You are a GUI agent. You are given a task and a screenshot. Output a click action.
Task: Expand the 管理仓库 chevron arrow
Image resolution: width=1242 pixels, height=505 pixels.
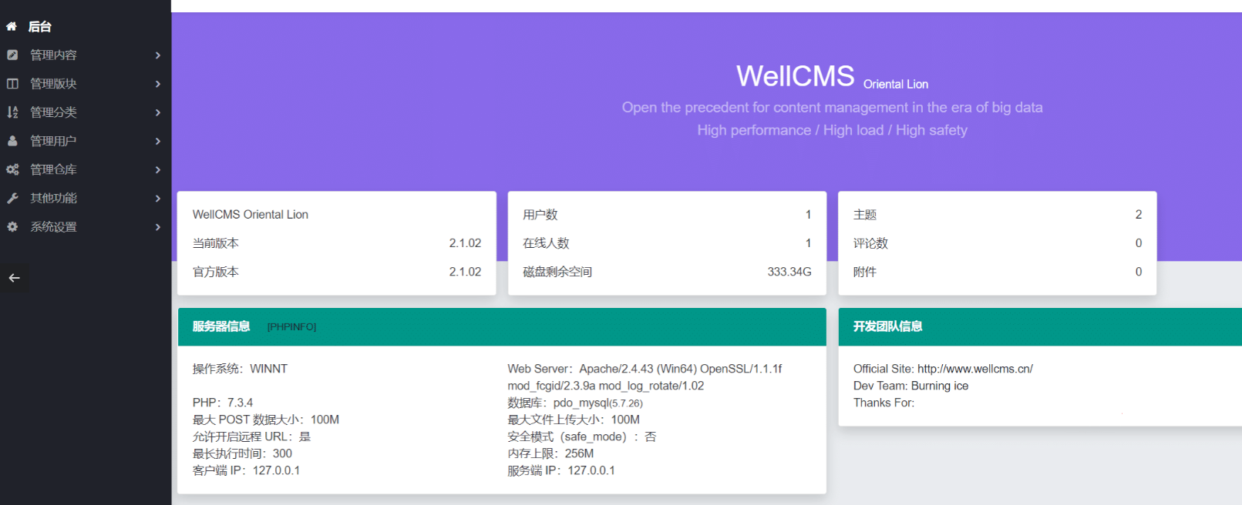(x=157, y=169)
